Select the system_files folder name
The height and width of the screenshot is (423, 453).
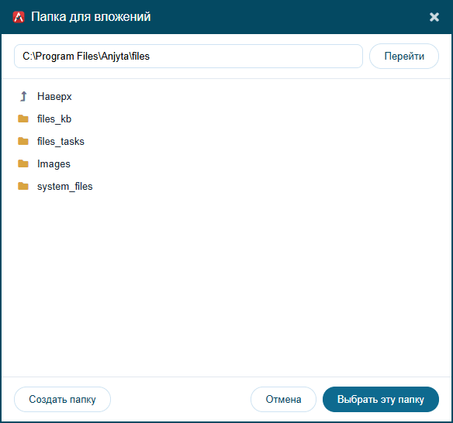[65, 187]
